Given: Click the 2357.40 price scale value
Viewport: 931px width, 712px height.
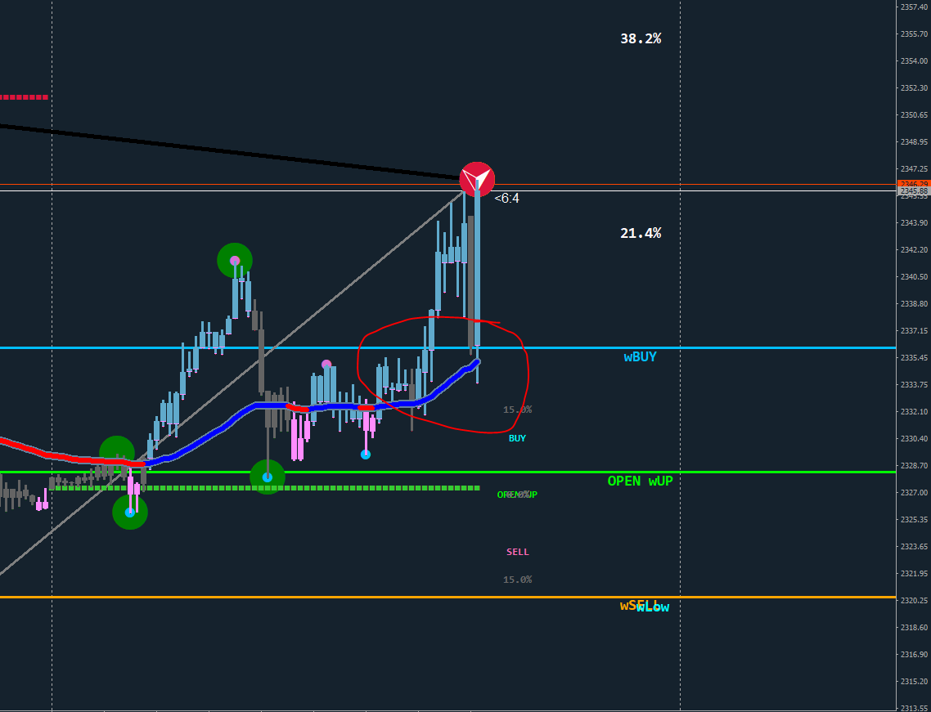Looking at the screenshot, I should pyautogui.click(x=914, y=7).
